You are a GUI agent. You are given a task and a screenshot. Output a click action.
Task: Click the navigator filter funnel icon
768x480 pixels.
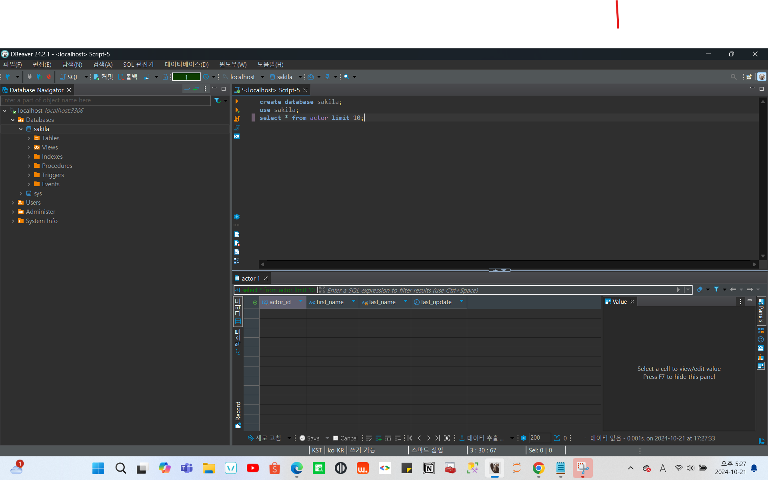(217, 100)
